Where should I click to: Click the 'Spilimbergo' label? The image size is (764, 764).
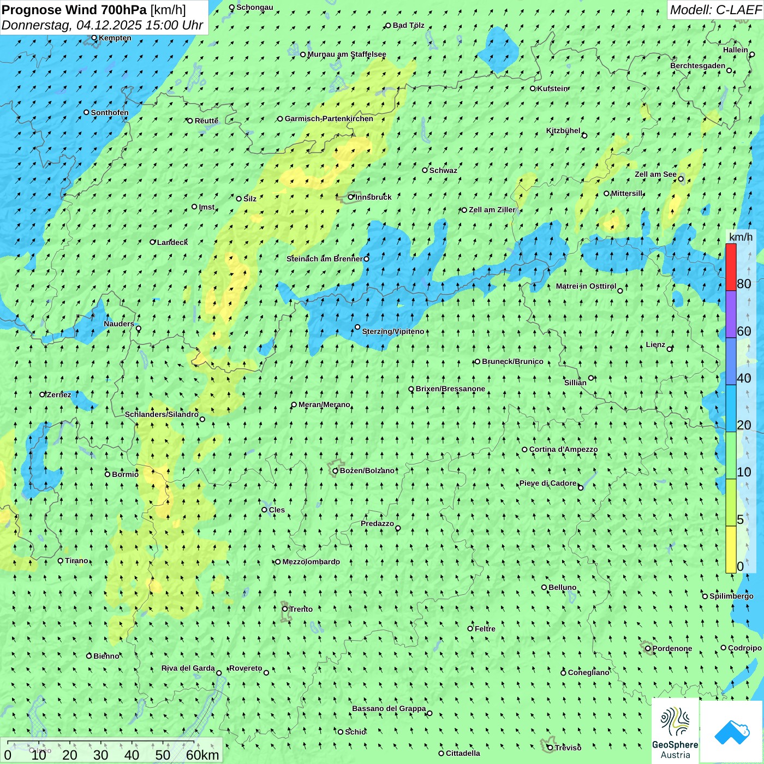click(731, 596)
